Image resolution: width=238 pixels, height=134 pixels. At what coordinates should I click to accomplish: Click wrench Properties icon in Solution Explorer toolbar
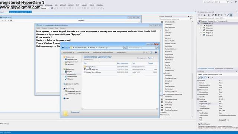[x=228, y=15]
